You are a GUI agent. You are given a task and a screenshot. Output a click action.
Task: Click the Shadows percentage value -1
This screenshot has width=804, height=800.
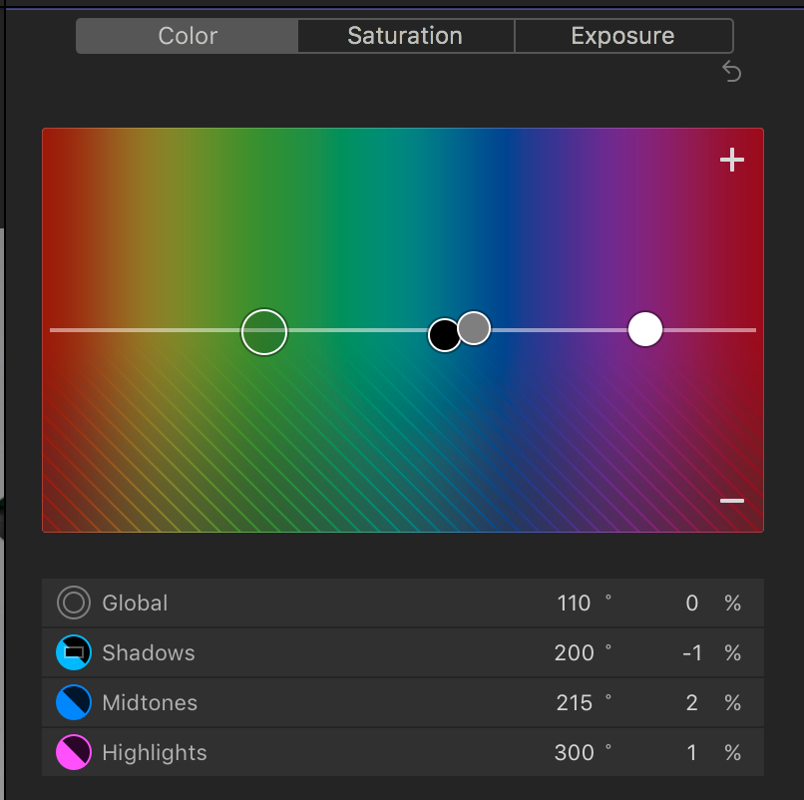point(692,652)
